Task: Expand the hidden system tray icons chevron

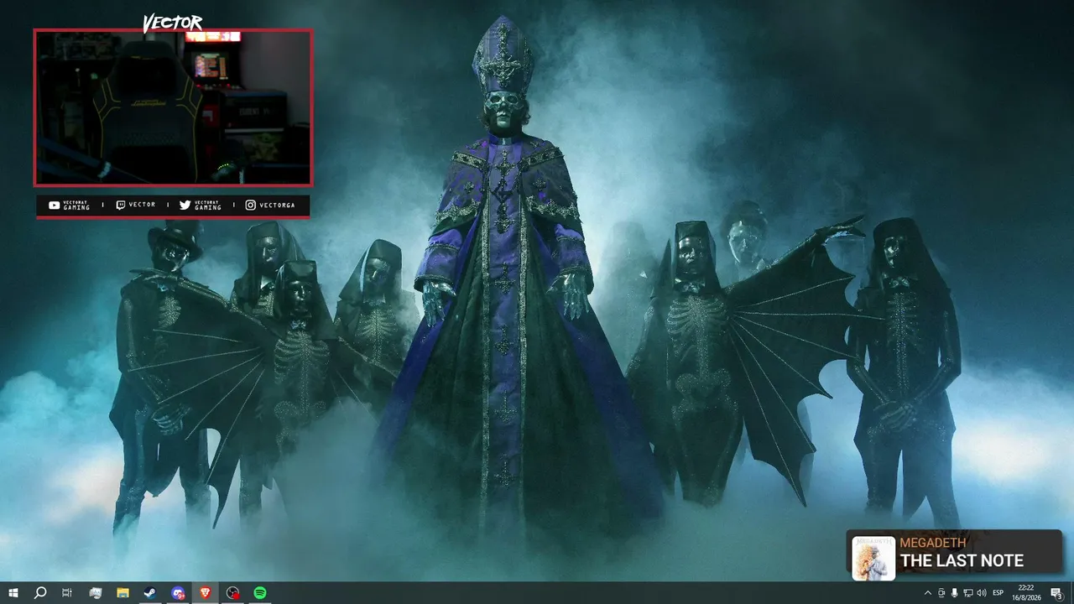Action: [928, 593]
